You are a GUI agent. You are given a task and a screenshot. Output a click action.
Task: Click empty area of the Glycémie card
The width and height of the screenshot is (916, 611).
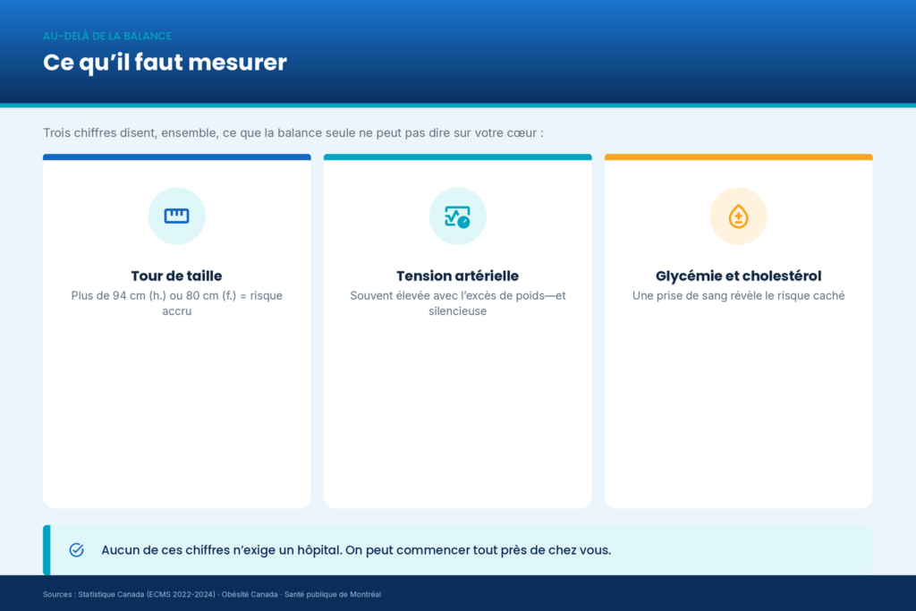coord(738,409)
